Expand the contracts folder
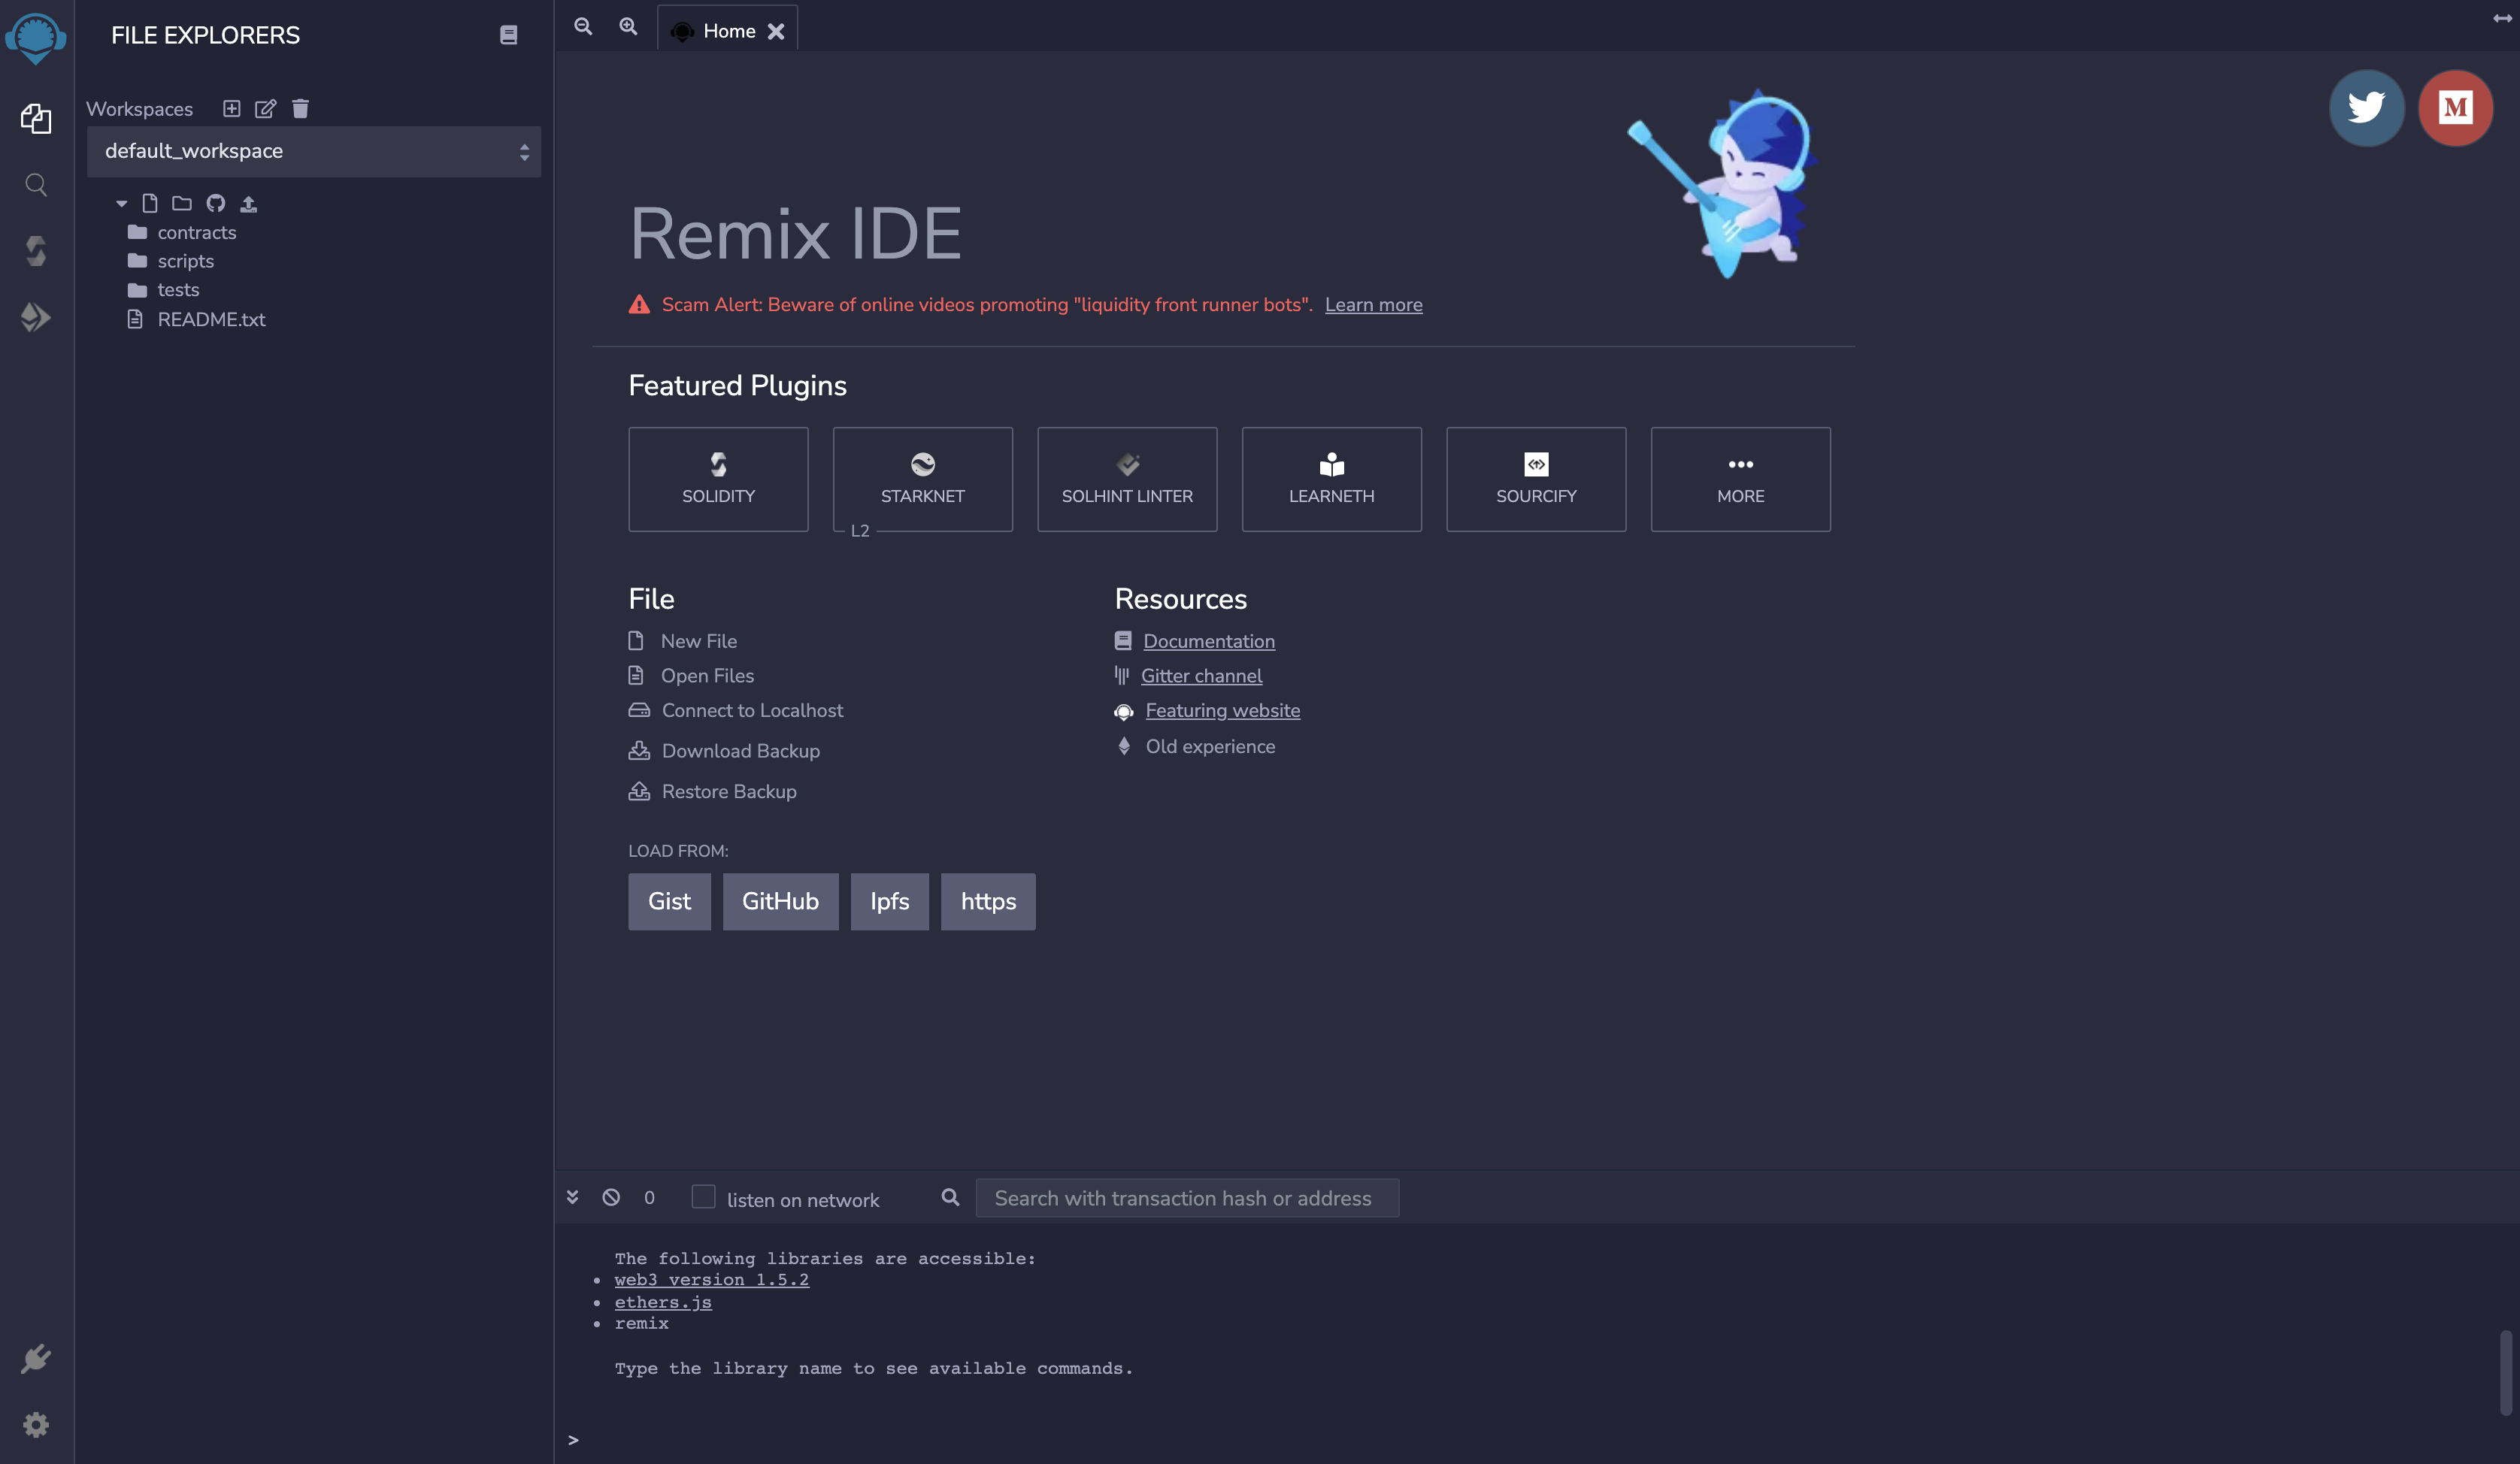2520x1464 pixels. [x=197, y=231]
